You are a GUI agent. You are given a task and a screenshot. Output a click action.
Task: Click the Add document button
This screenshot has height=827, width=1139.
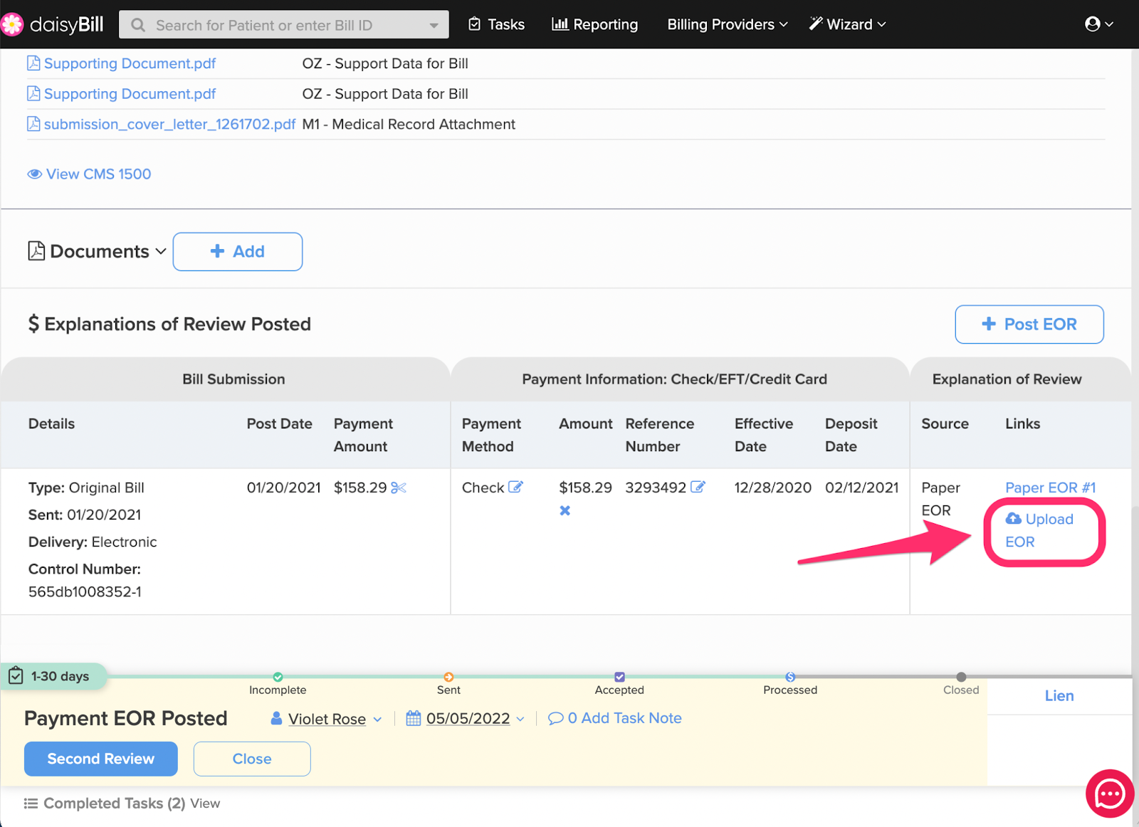pyautogui.click(x=238, y=251)
